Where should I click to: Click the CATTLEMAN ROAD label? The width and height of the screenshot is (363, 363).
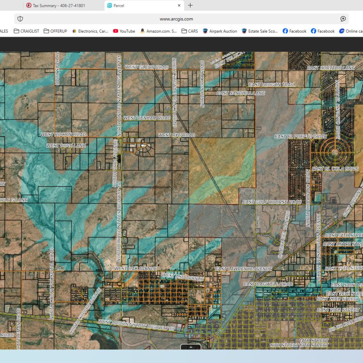tap(19, 328)
